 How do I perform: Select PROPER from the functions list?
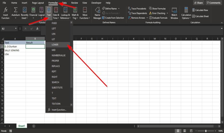pyautogui.click(x=58, y=61)
